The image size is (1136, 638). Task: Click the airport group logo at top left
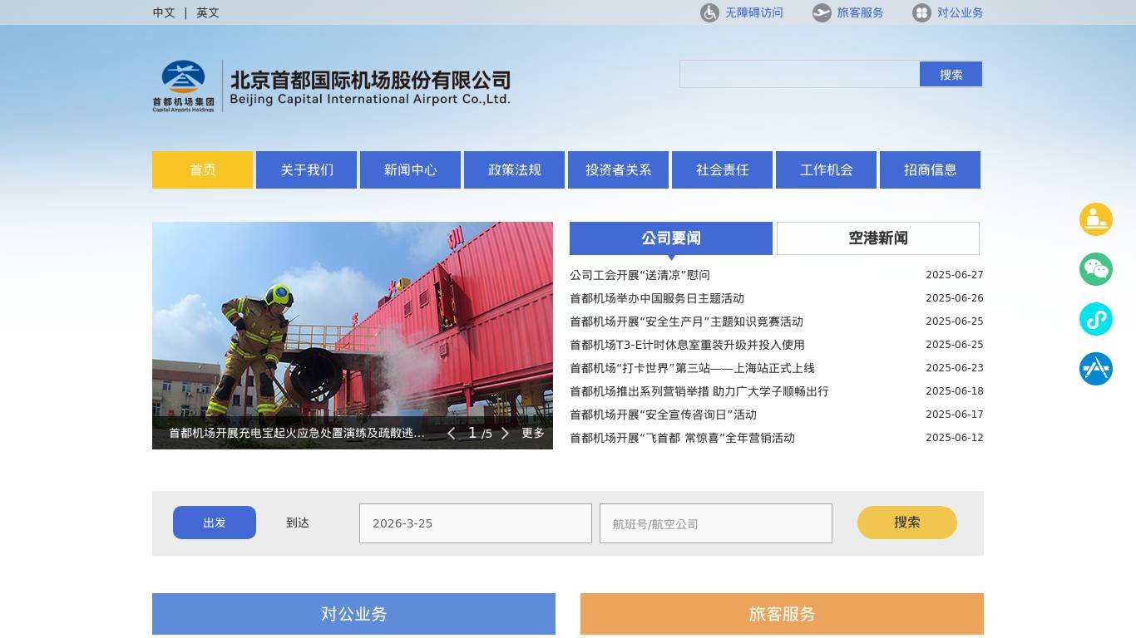182,85
